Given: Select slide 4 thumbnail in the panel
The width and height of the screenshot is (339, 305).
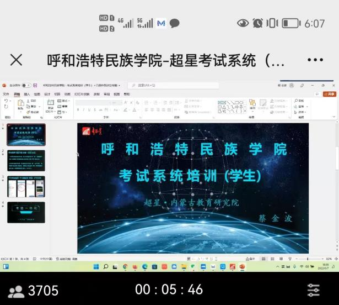Looking at the screenshot, I should [22, 212].
